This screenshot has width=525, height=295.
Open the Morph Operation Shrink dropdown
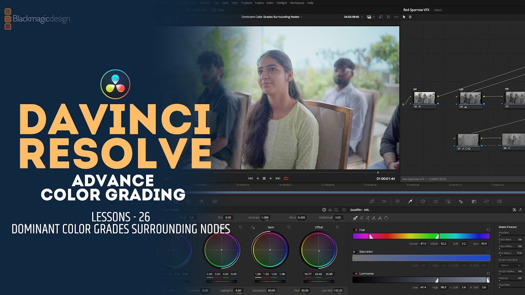pos(511,265)
